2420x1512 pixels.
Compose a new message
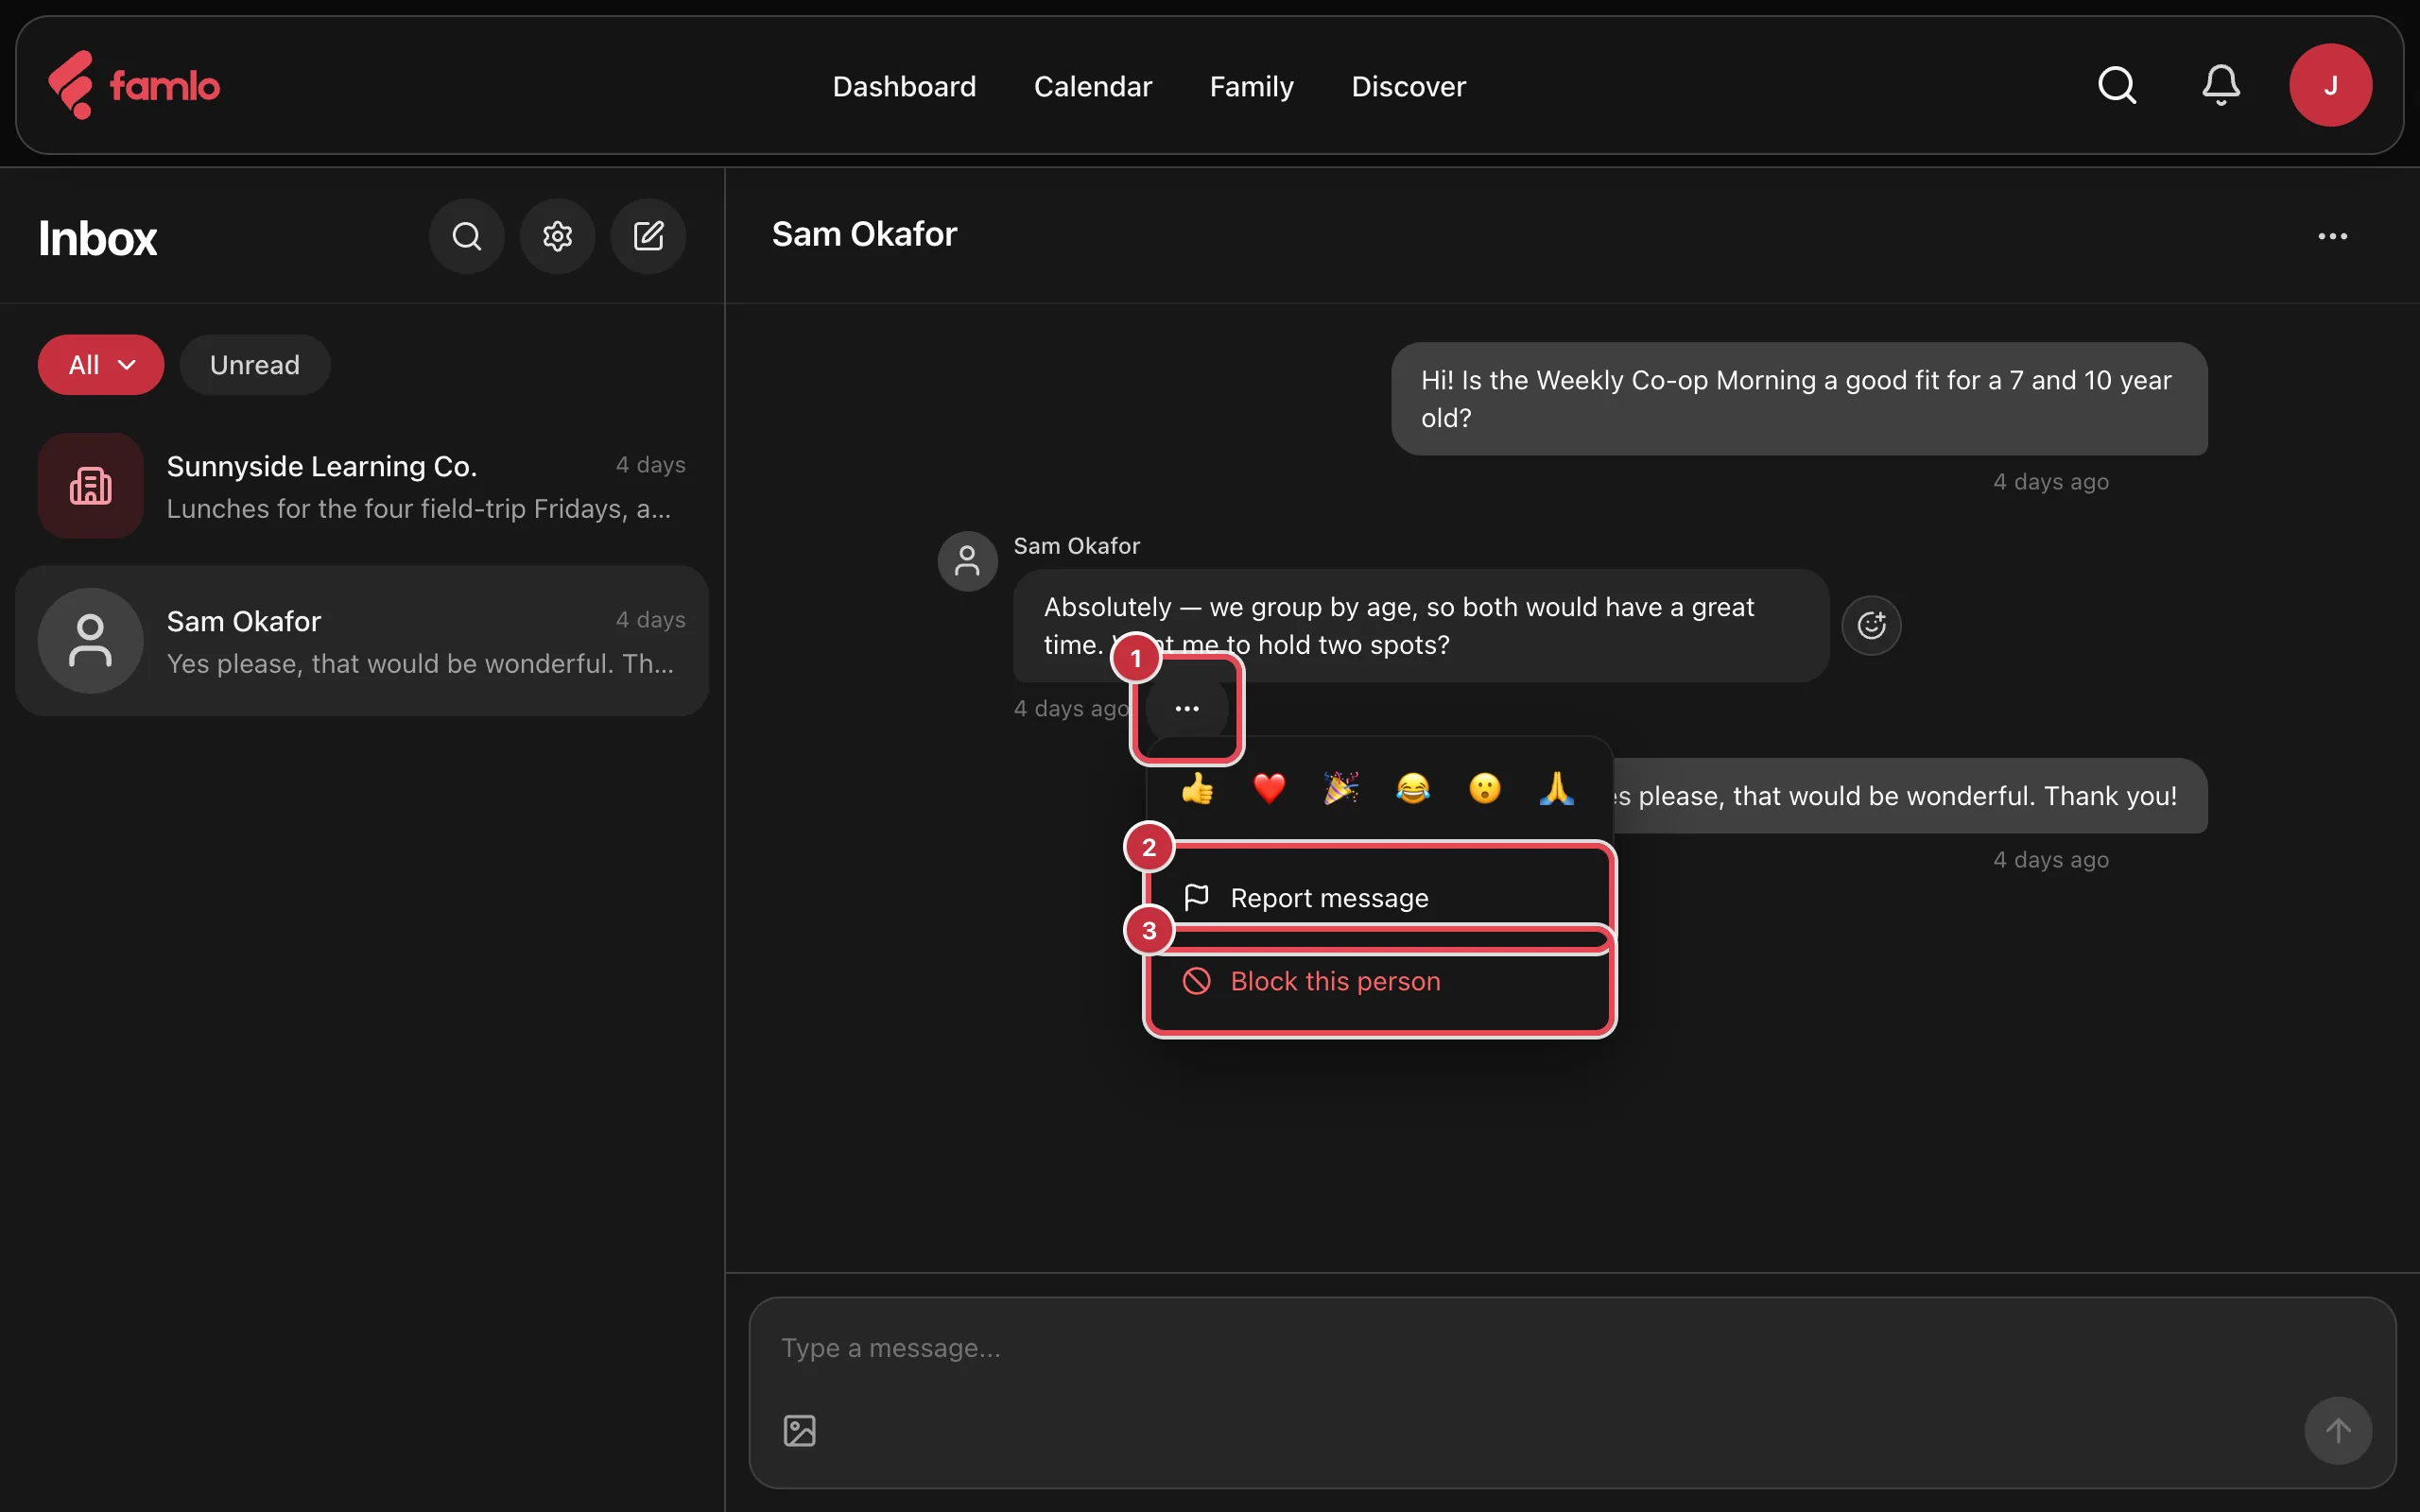648,236
